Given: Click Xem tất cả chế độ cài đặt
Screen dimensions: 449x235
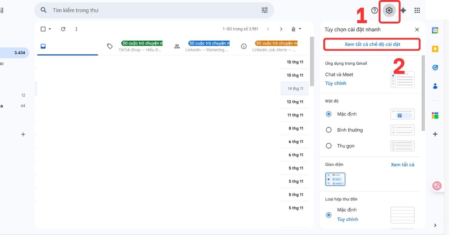Looking at the screenshot, I should point(372,44).
